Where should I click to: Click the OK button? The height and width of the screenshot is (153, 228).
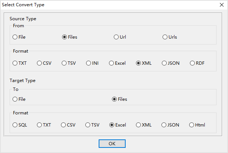pos(112,143)
